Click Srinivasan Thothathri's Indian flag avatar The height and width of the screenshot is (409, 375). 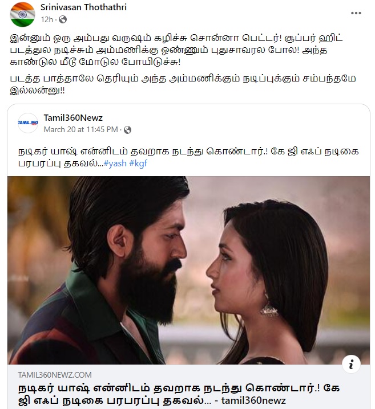[x=22, y=14]
